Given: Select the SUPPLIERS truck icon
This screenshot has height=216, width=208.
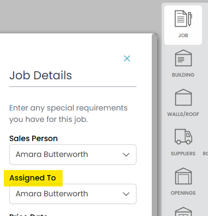Looking at the screenshot, I should [183, 137].
